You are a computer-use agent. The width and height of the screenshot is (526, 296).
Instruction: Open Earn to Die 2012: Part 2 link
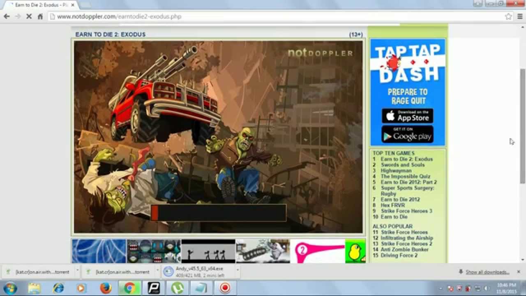408,182
